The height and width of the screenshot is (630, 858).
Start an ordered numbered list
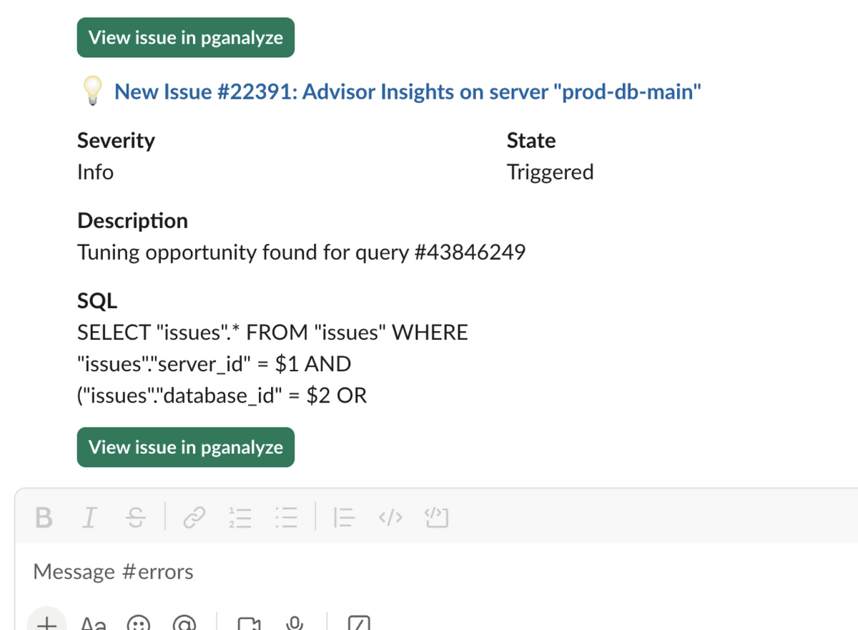(x=241, y=517)
